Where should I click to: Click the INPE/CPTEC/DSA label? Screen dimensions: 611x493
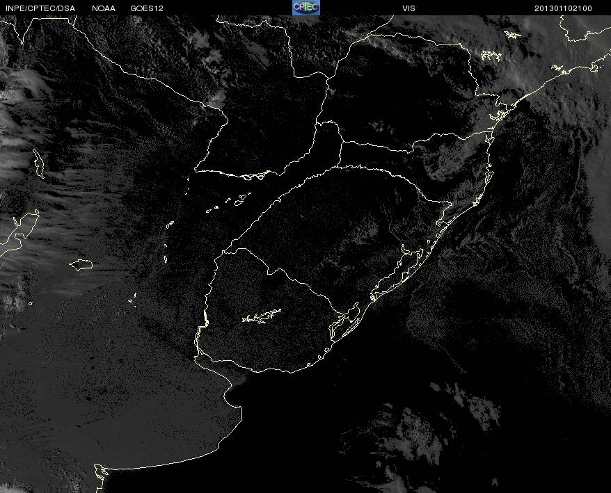40,8
